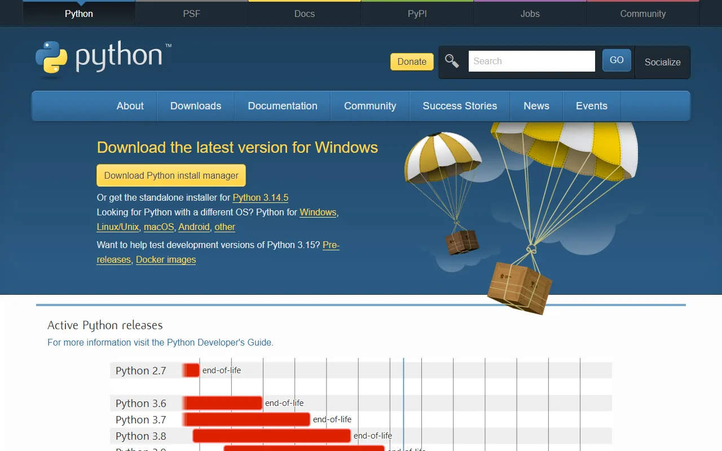This screenshot has height=451, width=722.
Task: Open the Docs top tab
Action: [x=305, y=14]
